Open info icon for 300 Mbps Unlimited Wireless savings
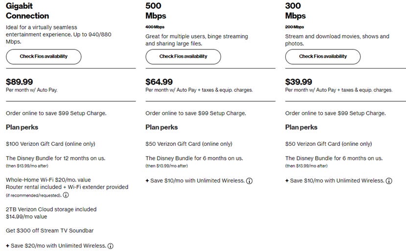Viewport: 406px width, 251px height. pos(389,181)
